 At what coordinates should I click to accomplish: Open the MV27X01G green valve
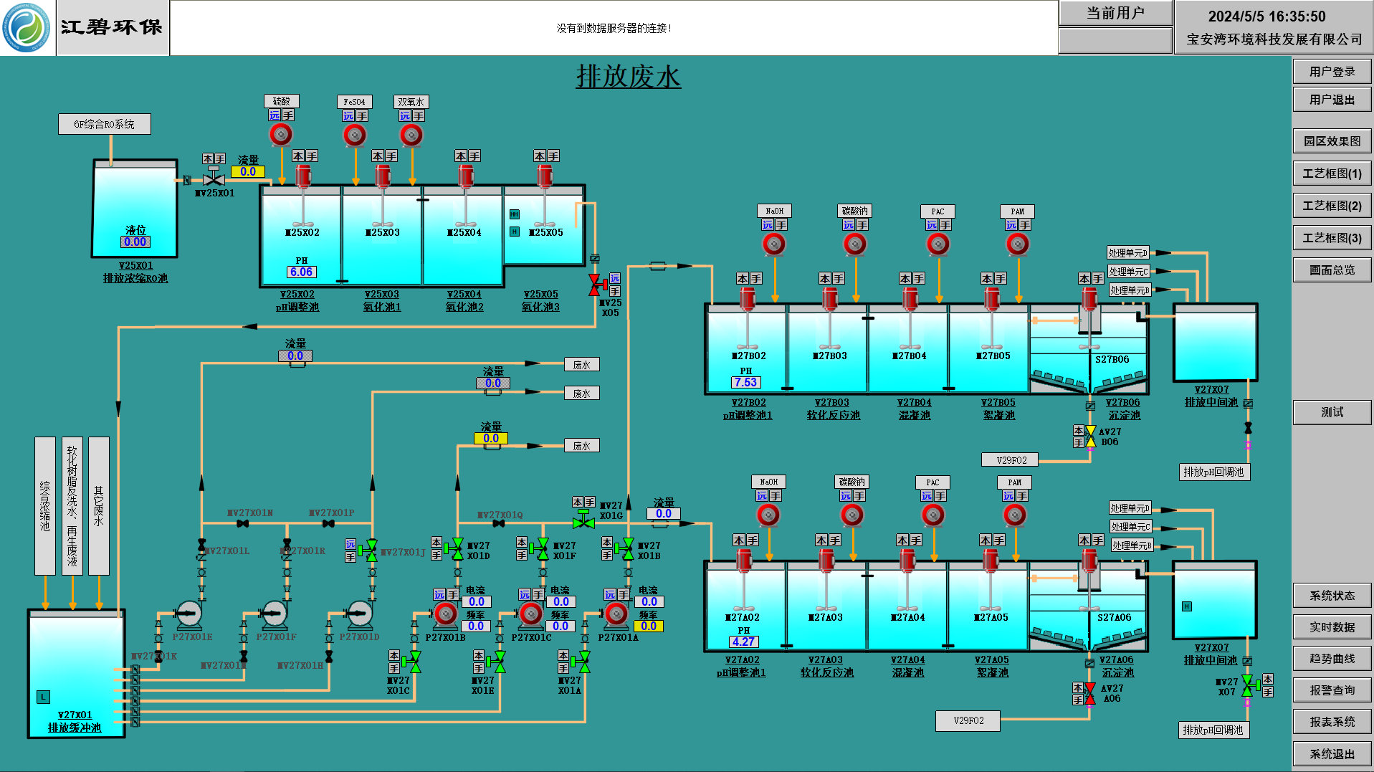pyautogui.click(x=583, y=522)
